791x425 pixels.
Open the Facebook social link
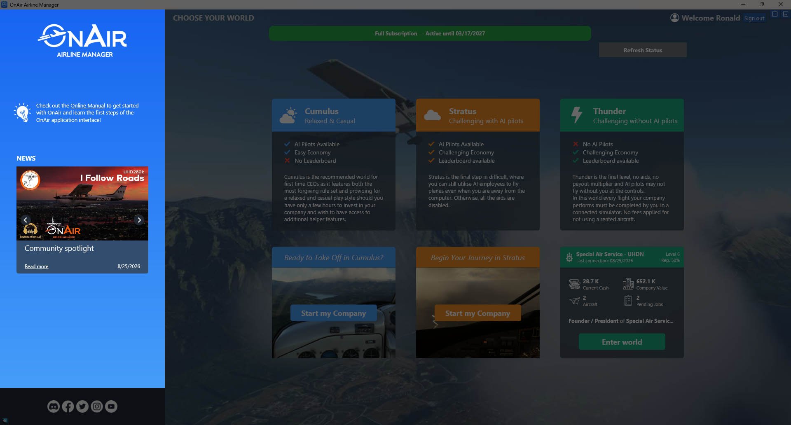[68, 406]
